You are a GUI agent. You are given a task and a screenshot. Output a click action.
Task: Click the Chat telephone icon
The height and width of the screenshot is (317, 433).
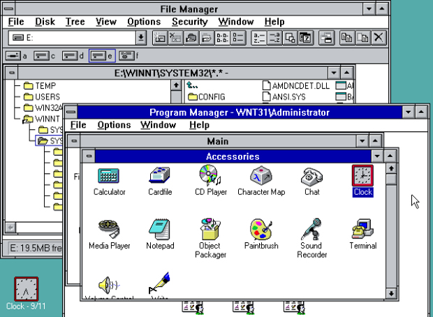(x=311, y=176)
